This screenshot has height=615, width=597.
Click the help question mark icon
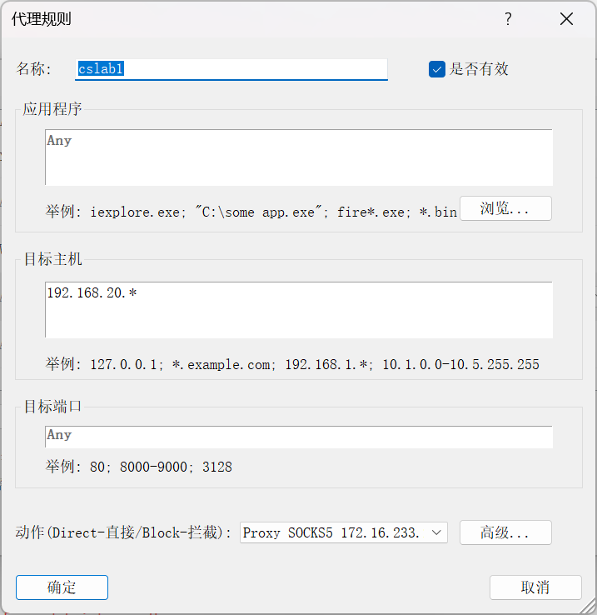(x=508, y=19)
